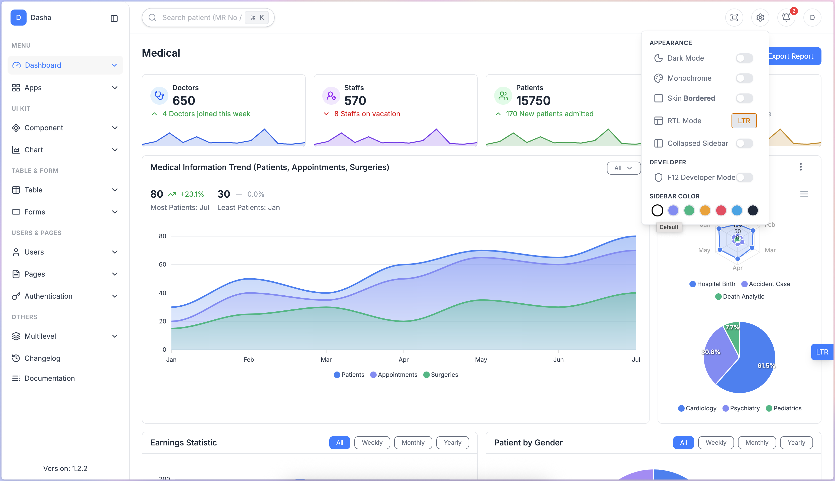Open the Changelog menu item
Viewport: 835px width, 481px height.
coord(42,358)
